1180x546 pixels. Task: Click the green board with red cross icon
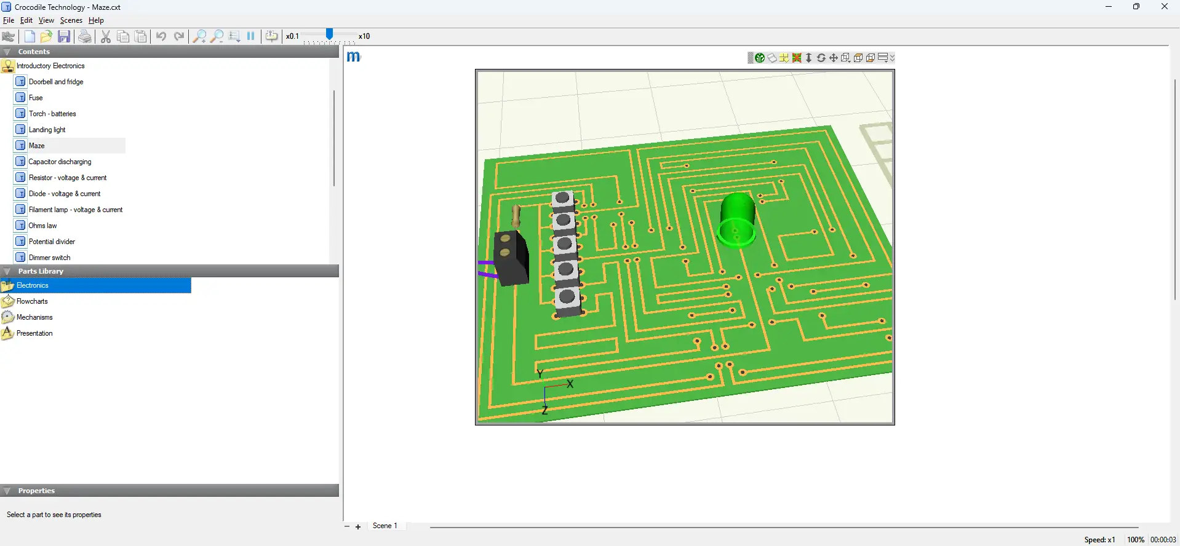click(x=797, y=58)
